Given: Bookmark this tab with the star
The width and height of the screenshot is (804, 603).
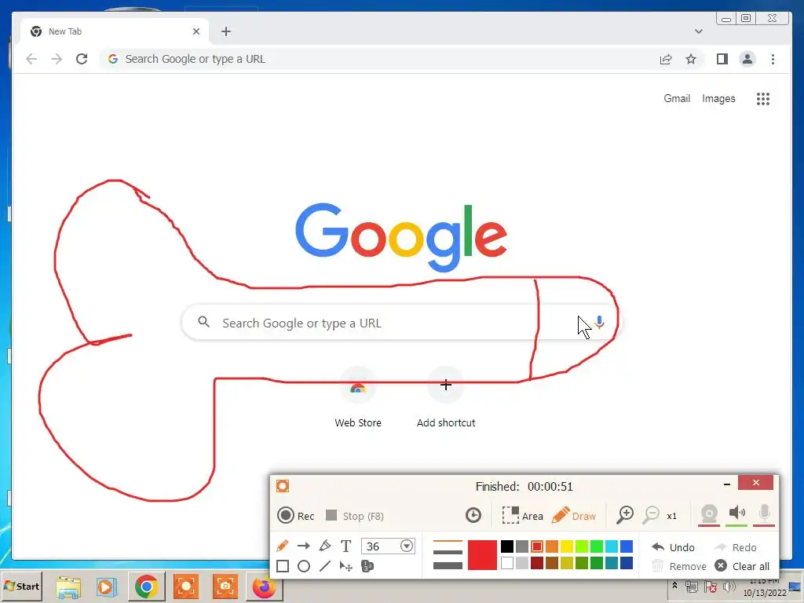Looking at the screenshot, I should (x=691, y=59).
